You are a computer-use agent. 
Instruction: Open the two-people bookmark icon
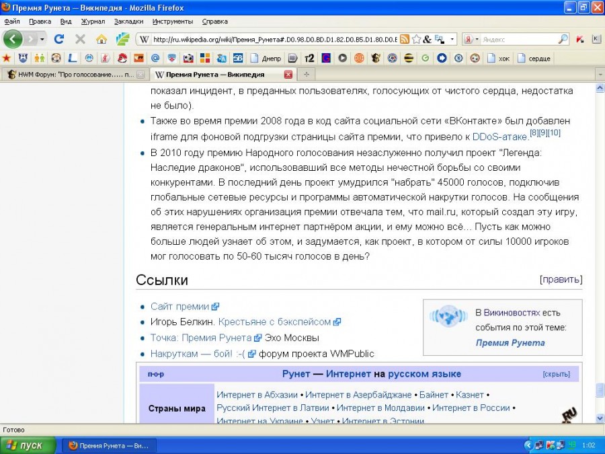[x=40, y=59]
